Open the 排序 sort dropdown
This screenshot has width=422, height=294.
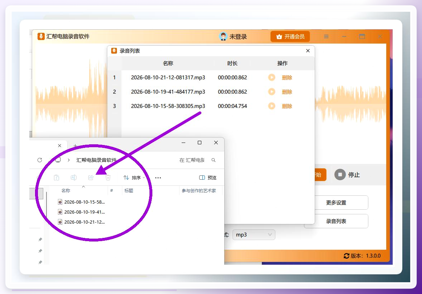(134, 178)
